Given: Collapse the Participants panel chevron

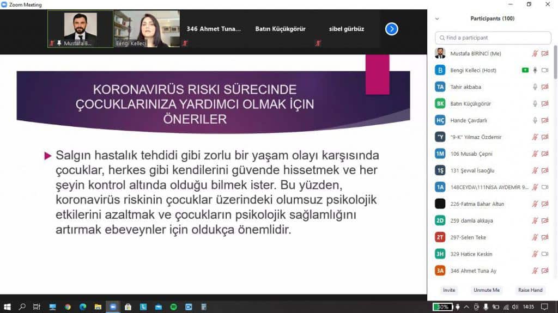Looking at the screenshot, I should [436, 19].
